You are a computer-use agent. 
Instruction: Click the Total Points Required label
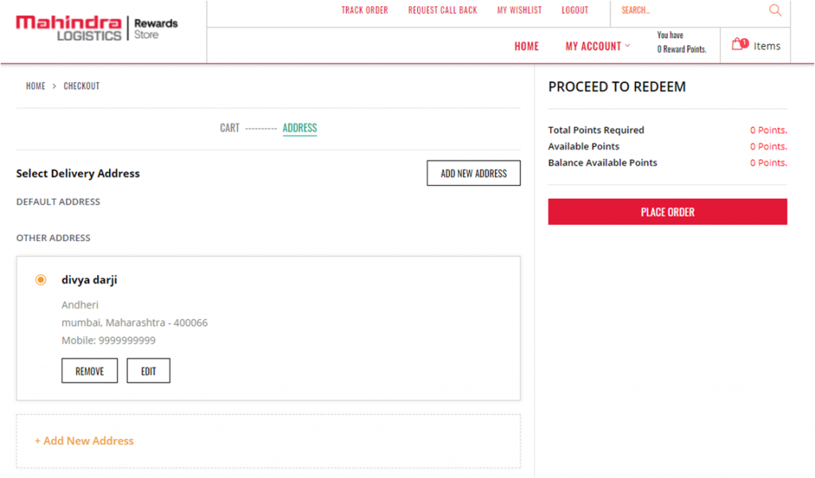(x=595, y=130)
